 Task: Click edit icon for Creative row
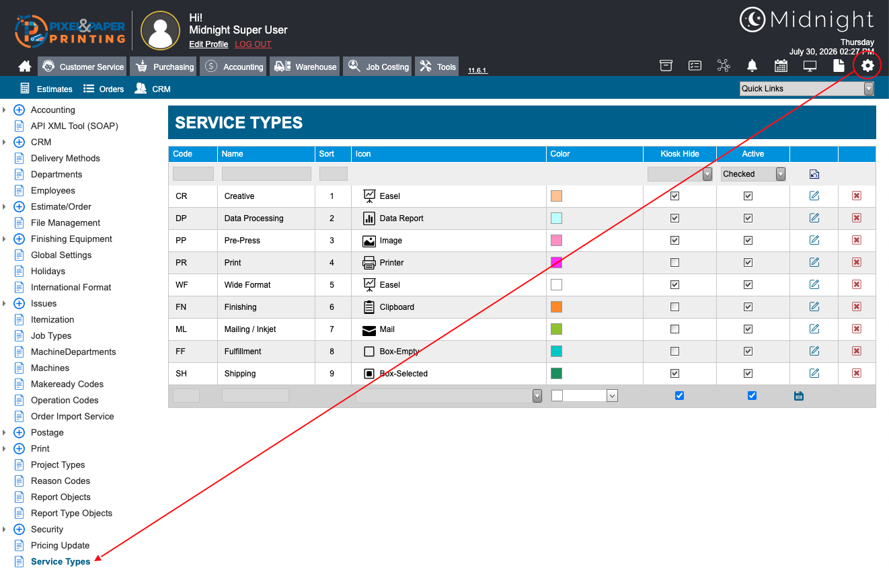click(x=814, y=196)
